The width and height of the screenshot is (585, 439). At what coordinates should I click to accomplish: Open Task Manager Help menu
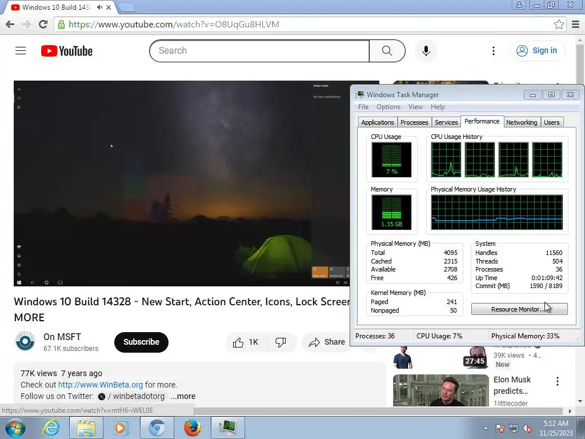438,107
